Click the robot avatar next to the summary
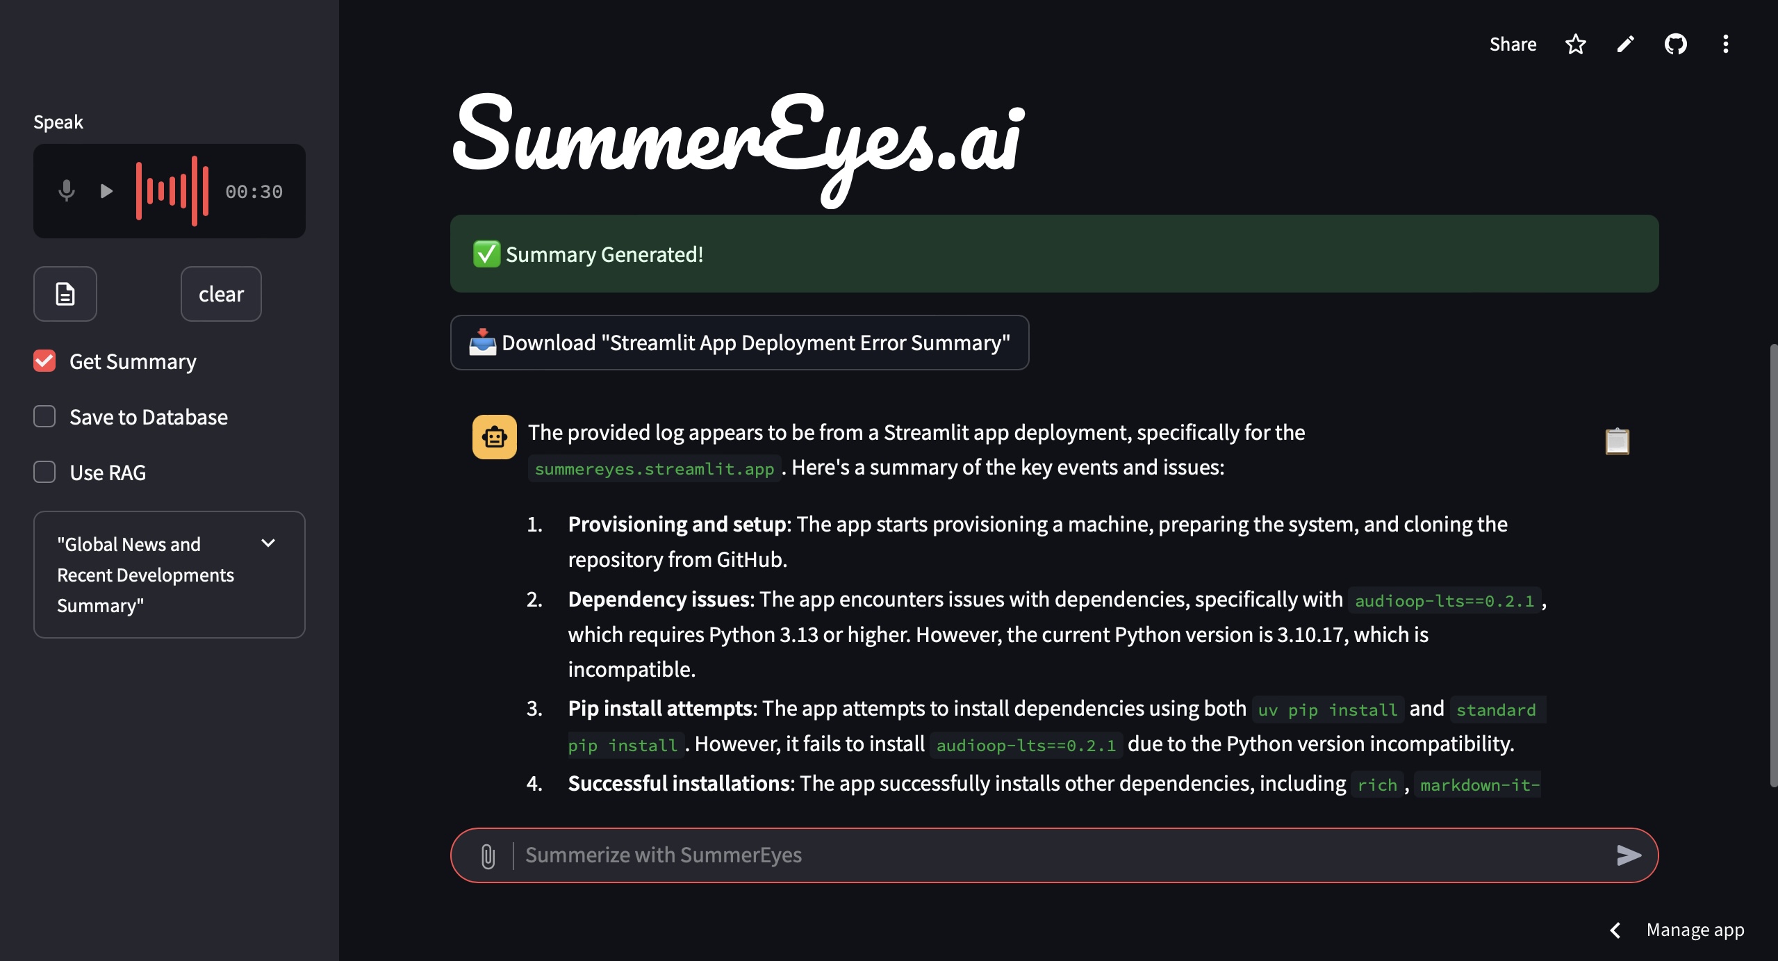Viewport: 1778px width, 961px height. coord(494,436)
